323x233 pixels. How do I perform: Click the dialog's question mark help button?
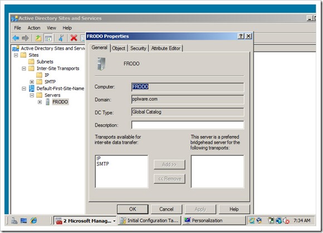241,36
